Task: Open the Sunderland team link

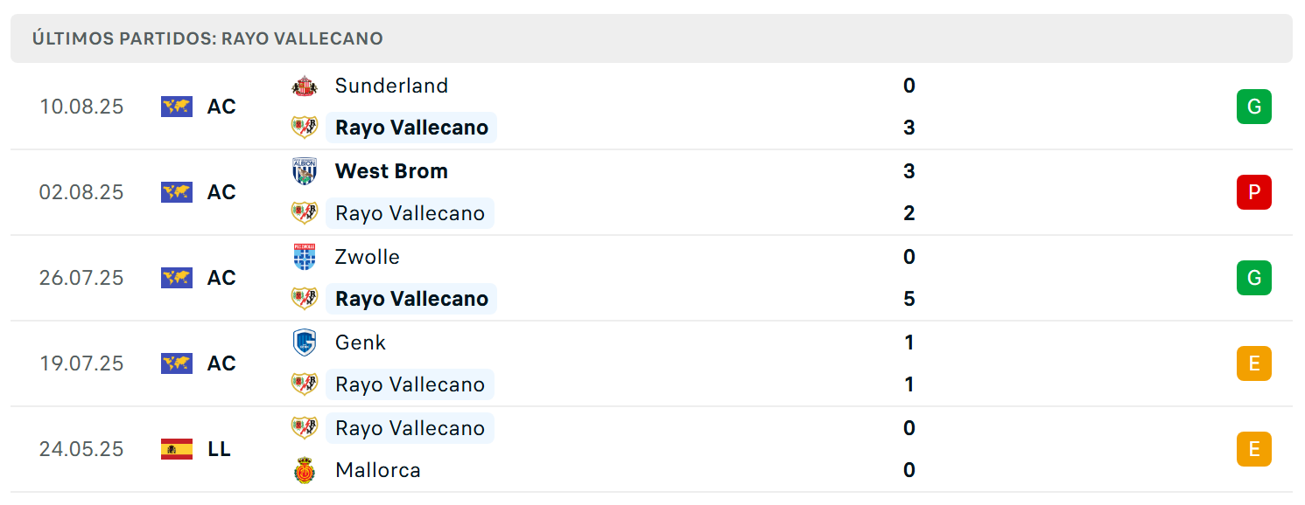Action: click(391, 86)
